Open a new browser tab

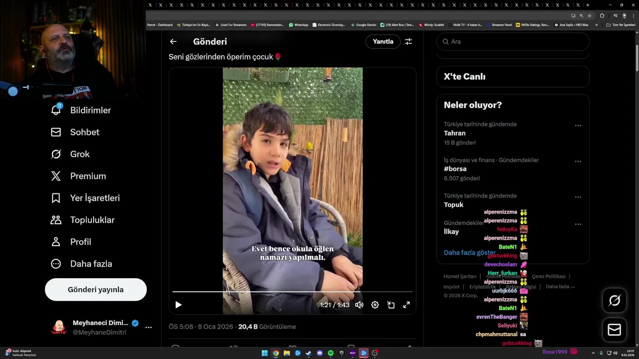(x=588, y=5)
